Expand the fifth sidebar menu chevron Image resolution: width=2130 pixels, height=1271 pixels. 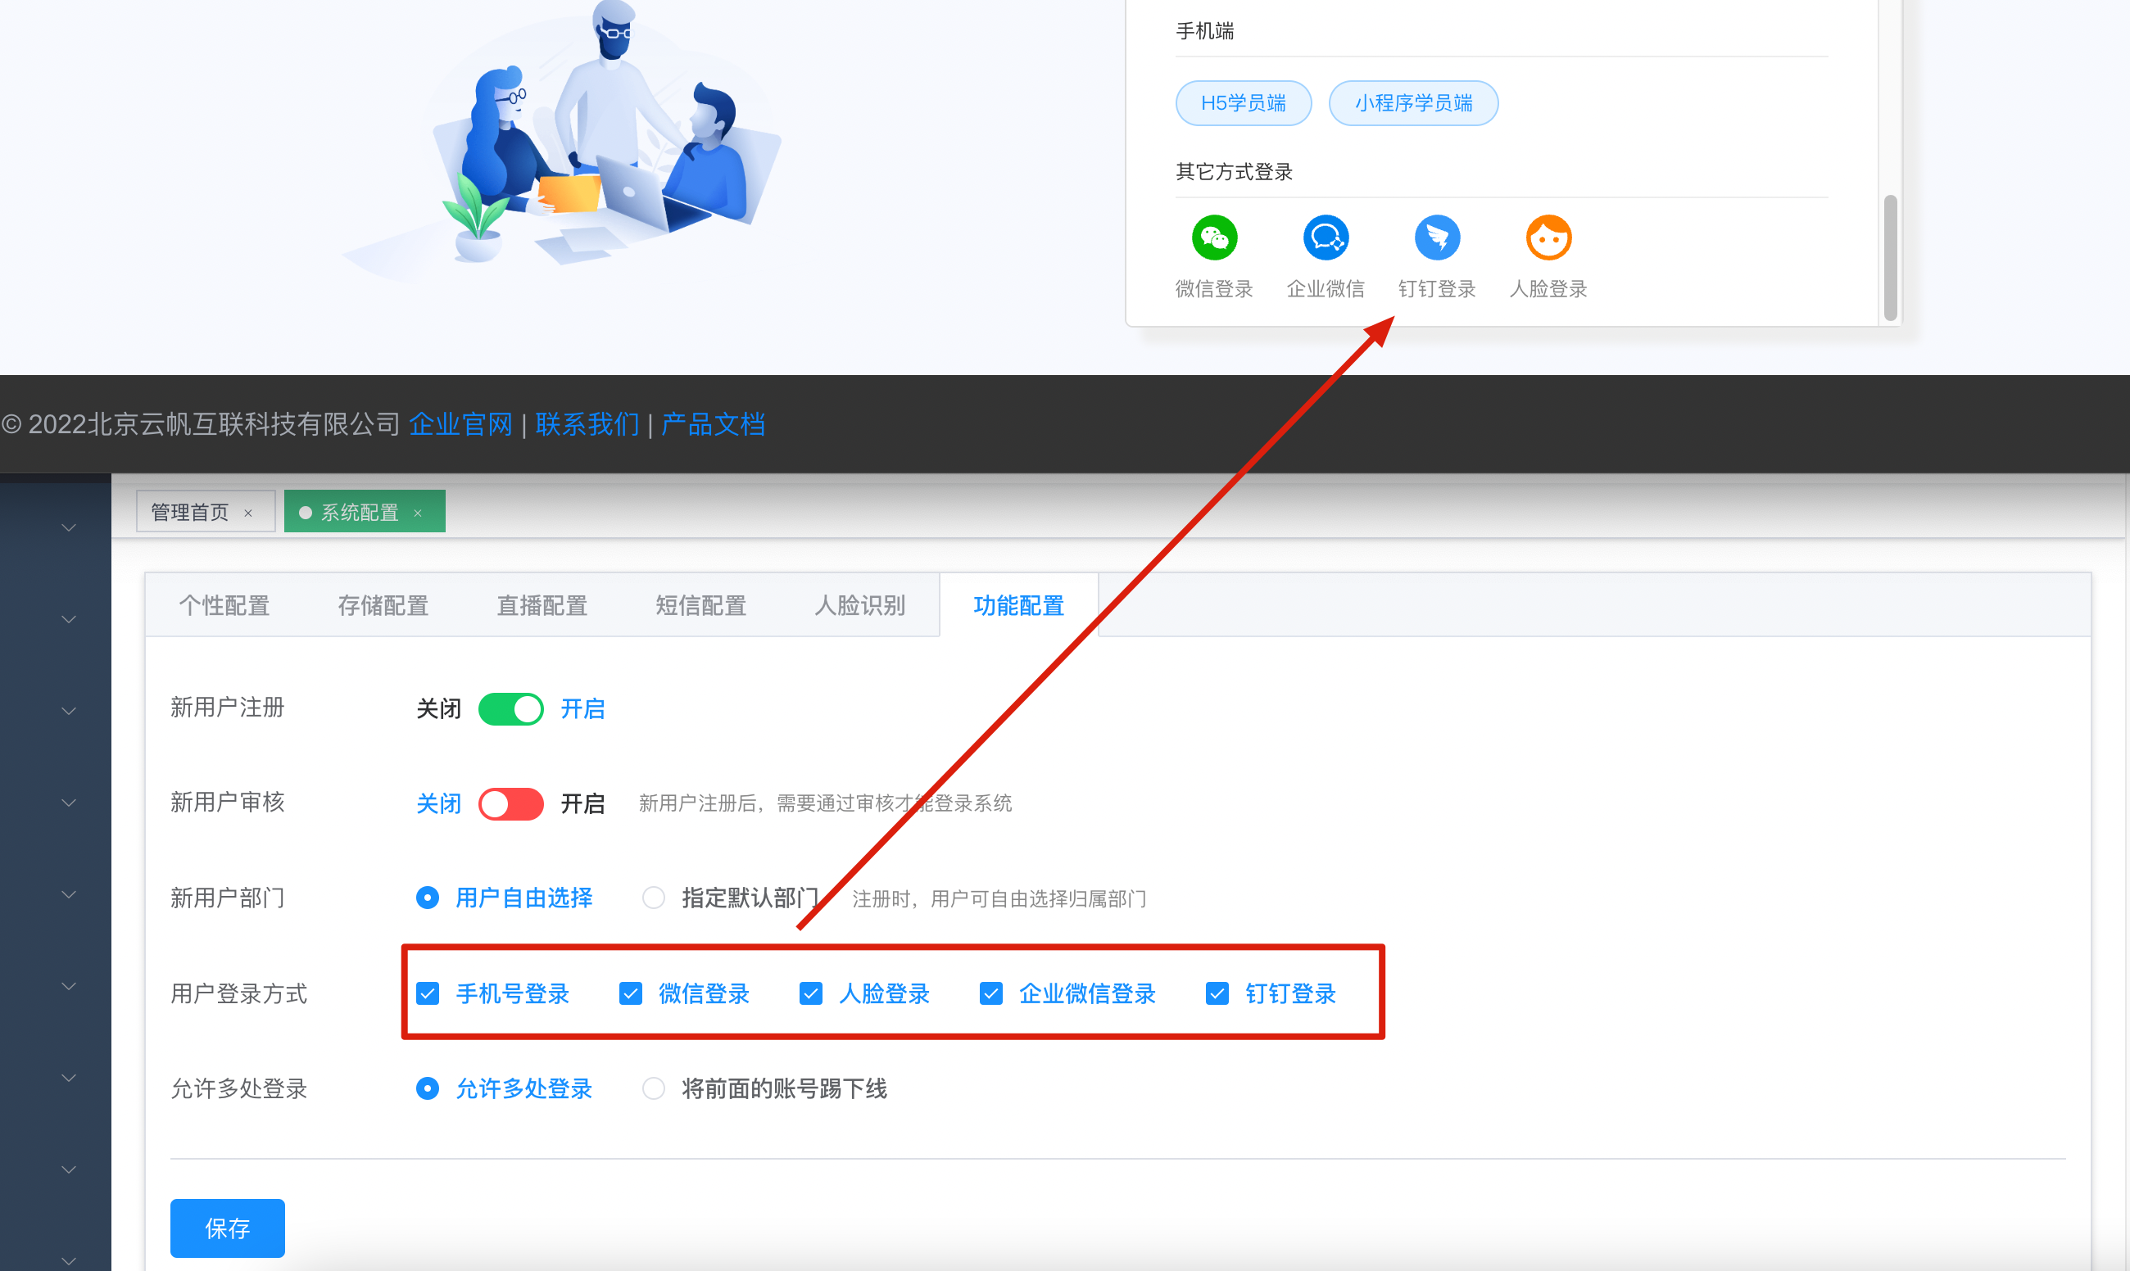click(70, 895)
